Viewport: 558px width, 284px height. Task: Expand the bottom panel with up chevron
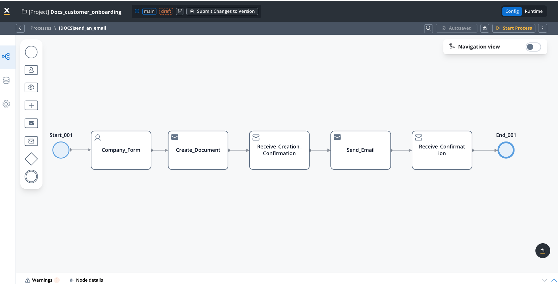click(554, 280)
